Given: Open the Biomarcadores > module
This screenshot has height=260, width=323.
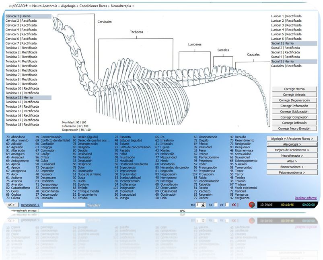Looking at the screenshot, I should click(x=292, y=167).
